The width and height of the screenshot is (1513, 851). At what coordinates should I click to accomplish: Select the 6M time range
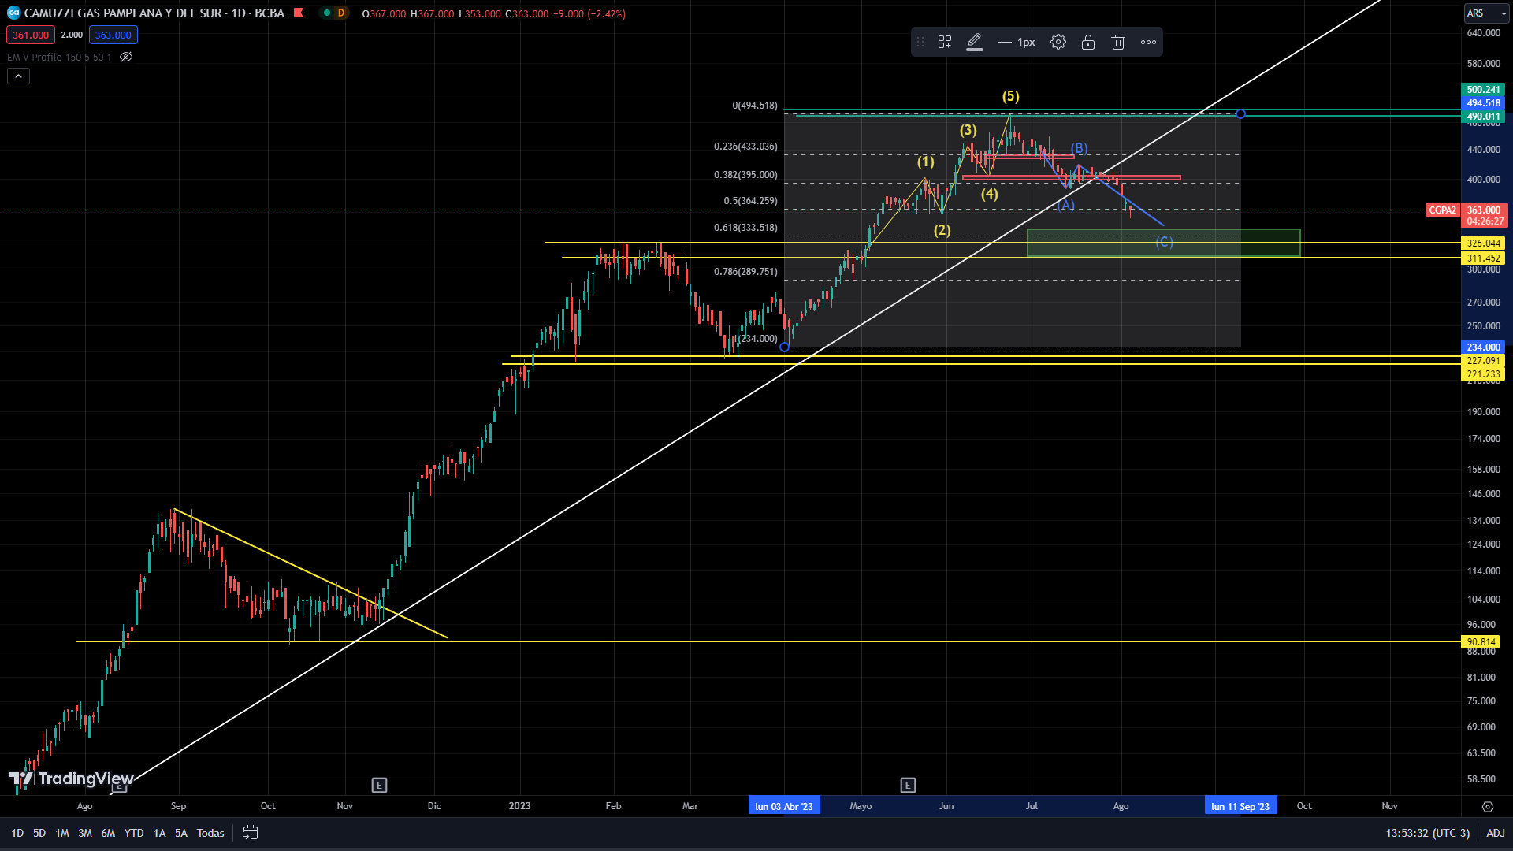(x=108, y=833)
